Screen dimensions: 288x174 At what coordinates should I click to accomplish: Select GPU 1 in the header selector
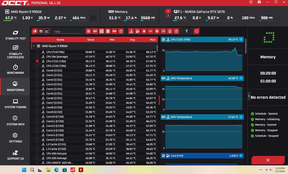click(x=168, y=11)
